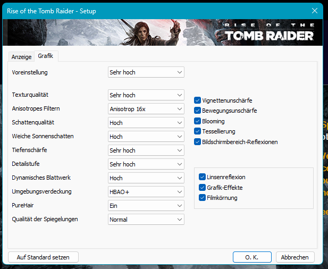328x269 pixels.
Task: Expand the Weiche Sonnenschatten dropdown
Action: pyautogui.click(x=146, y=137)
